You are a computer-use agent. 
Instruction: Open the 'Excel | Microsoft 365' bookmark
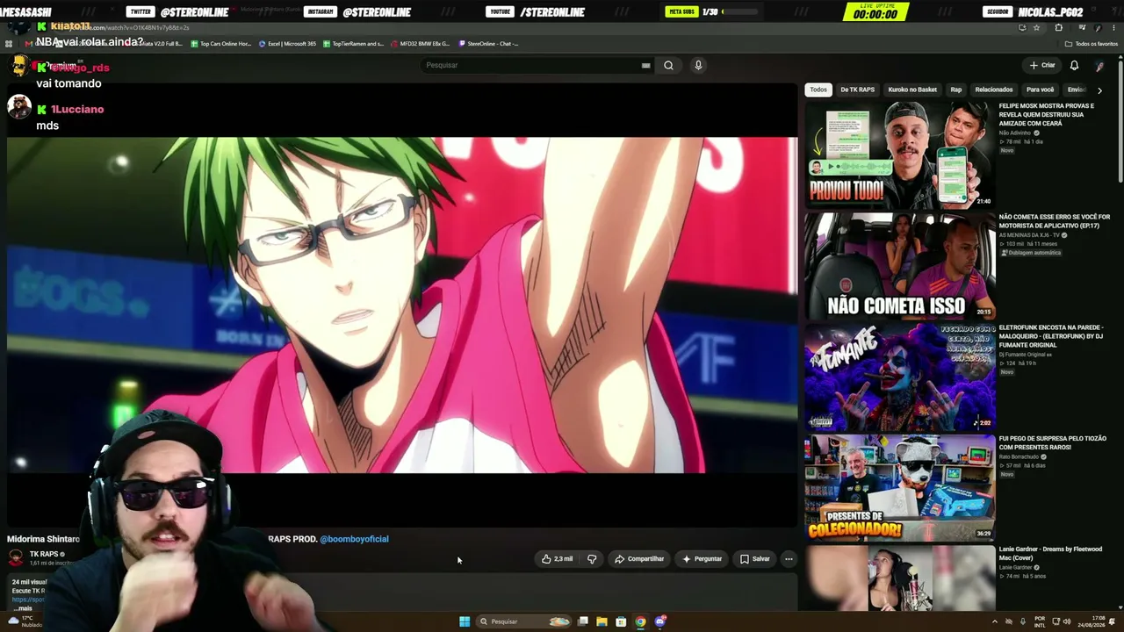287,44
